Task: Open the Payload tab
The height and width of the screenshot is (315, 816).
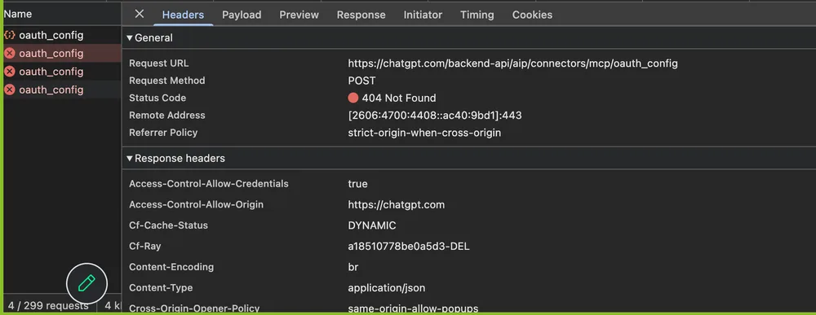Action: [242, 15]
